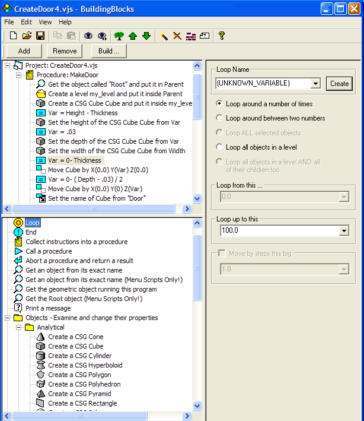Viewport: 364px width, 421px height.
Task: Click the open folder toolbar icon
Action: coord(27,36)
